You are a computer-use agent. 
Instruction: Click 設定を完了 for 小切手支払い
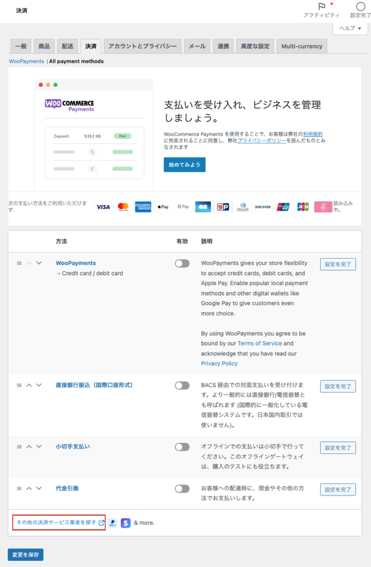tap(338, 447)
